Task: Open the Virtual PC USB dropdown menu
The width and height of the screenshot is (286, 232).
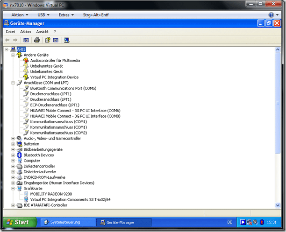Action: (43, 15)
